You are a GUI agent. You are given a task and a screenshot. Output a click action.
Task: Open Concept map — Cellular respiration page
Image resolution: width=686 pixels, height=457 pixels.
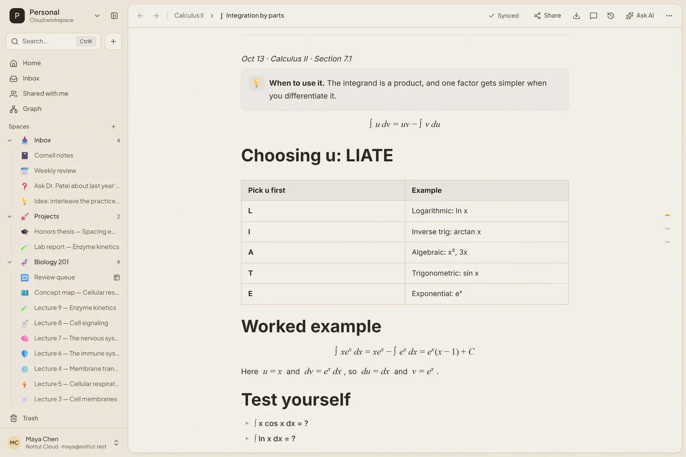70,293
